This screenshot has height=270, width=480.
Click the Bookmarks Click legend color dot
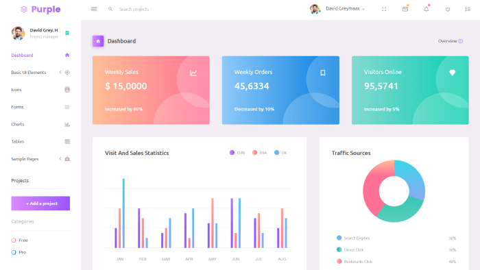pos(339,262)
